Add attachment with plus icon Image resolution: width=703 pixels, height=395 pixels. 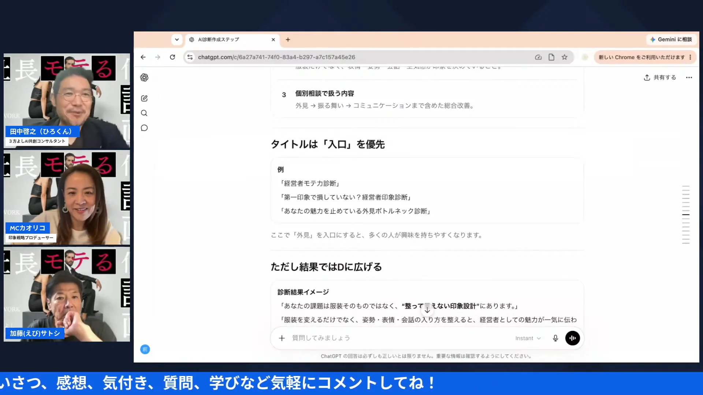coord(282,338)
